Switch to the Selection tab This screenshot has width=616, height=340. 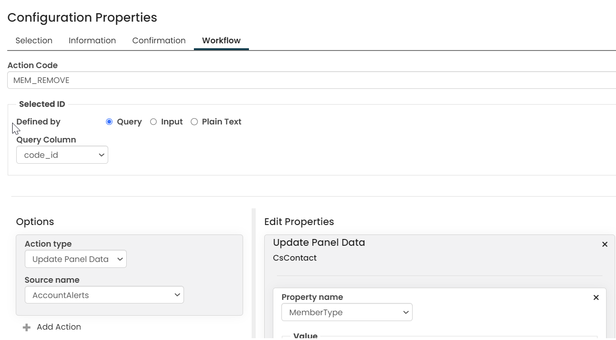[34, 41]
